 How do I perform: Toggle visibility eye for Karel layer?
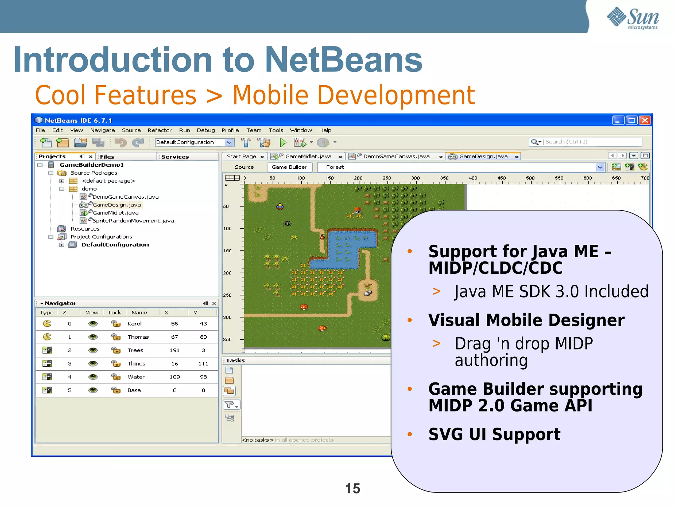coord(93,323)
